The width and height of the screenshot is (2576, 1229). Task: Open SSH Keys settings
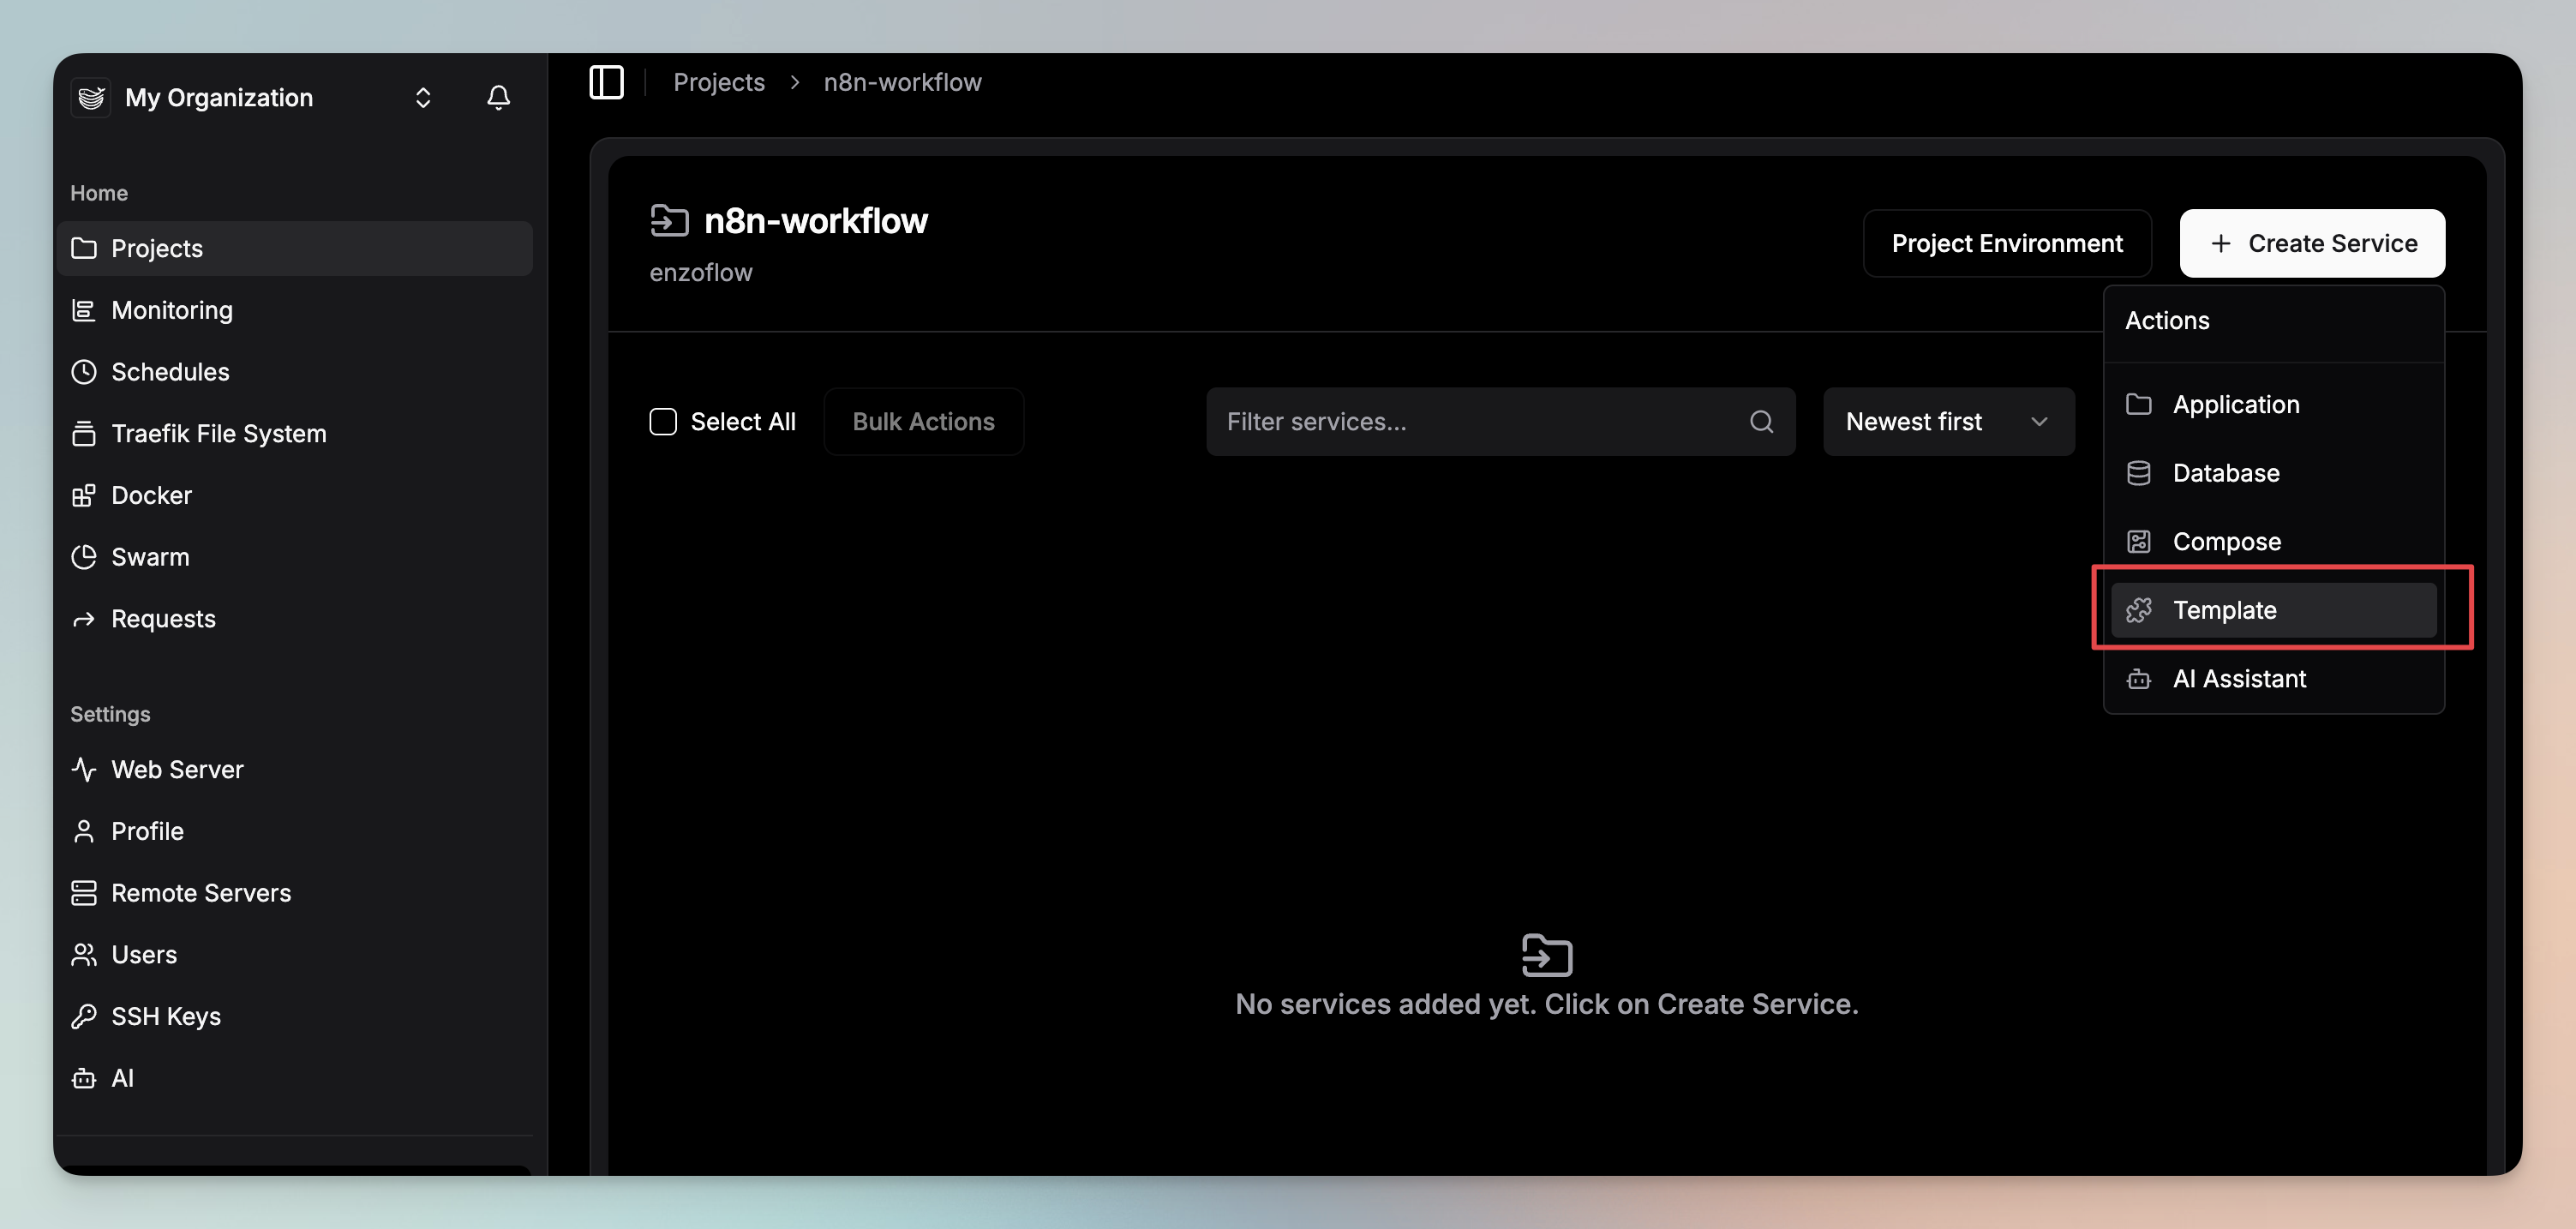pyautogui.click(x=295, y=1016)
